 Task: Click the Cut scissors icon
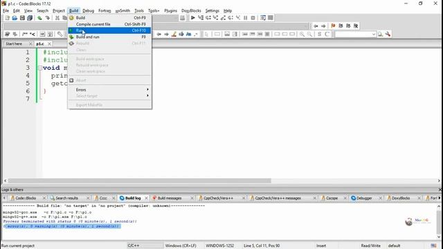tap(57, 18)
